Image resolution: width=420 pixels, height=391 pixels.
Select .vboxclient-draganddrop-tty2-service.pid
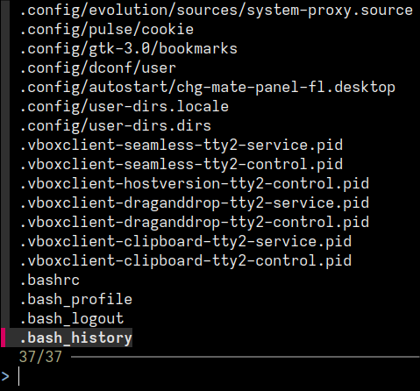pos(194,203)
